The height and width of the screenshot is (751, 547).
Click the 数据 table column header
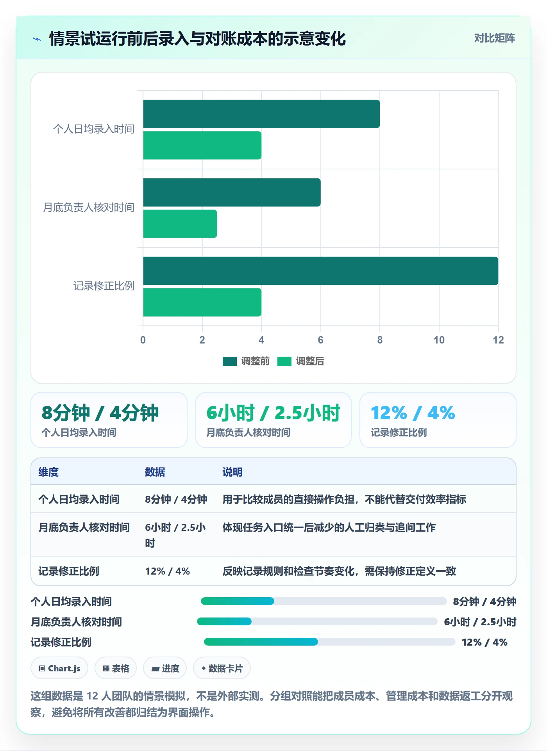tap(155, 472)
